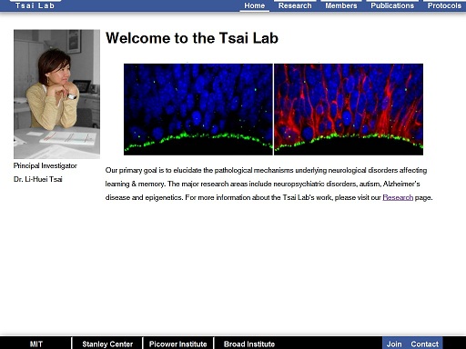Click the Dr. Li-Huei Tsai caption
Image resolution: width=466 pixels, height=349 pixels.
point(38,179)
